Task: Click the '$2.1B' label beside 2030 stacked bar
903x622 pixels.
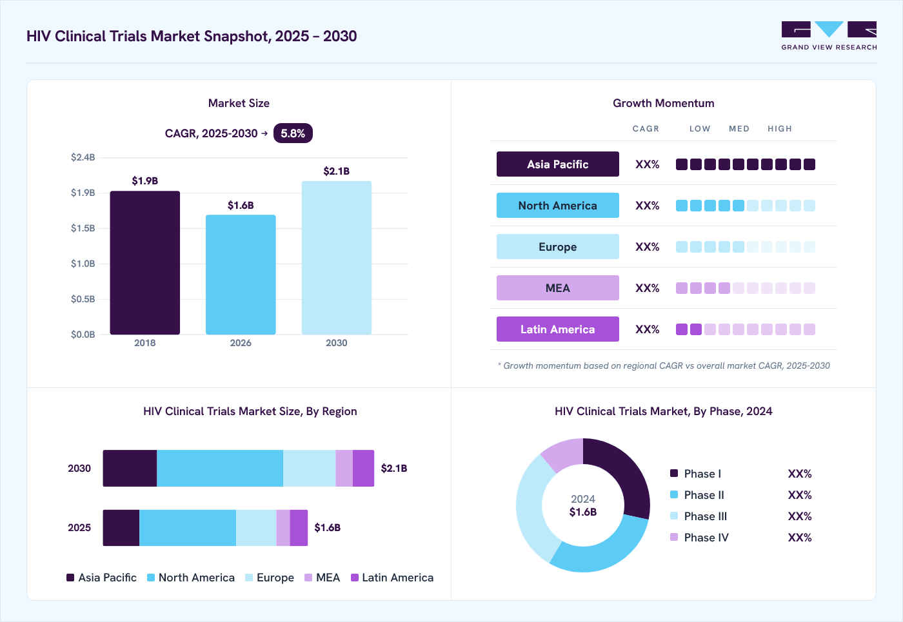Action: pos(394,469)
